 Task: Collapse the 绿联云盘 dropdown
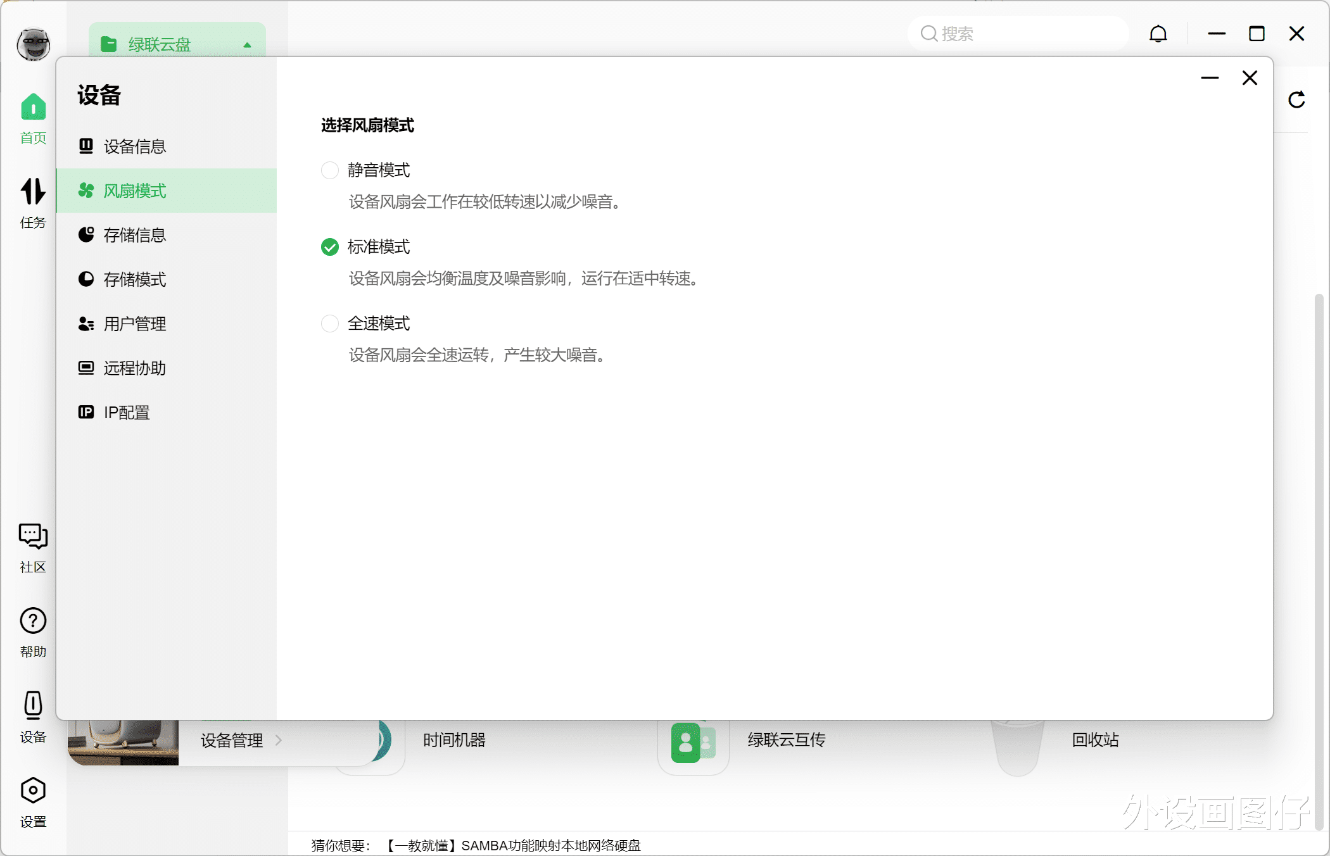pyautogui.click(x=246, y=44)
